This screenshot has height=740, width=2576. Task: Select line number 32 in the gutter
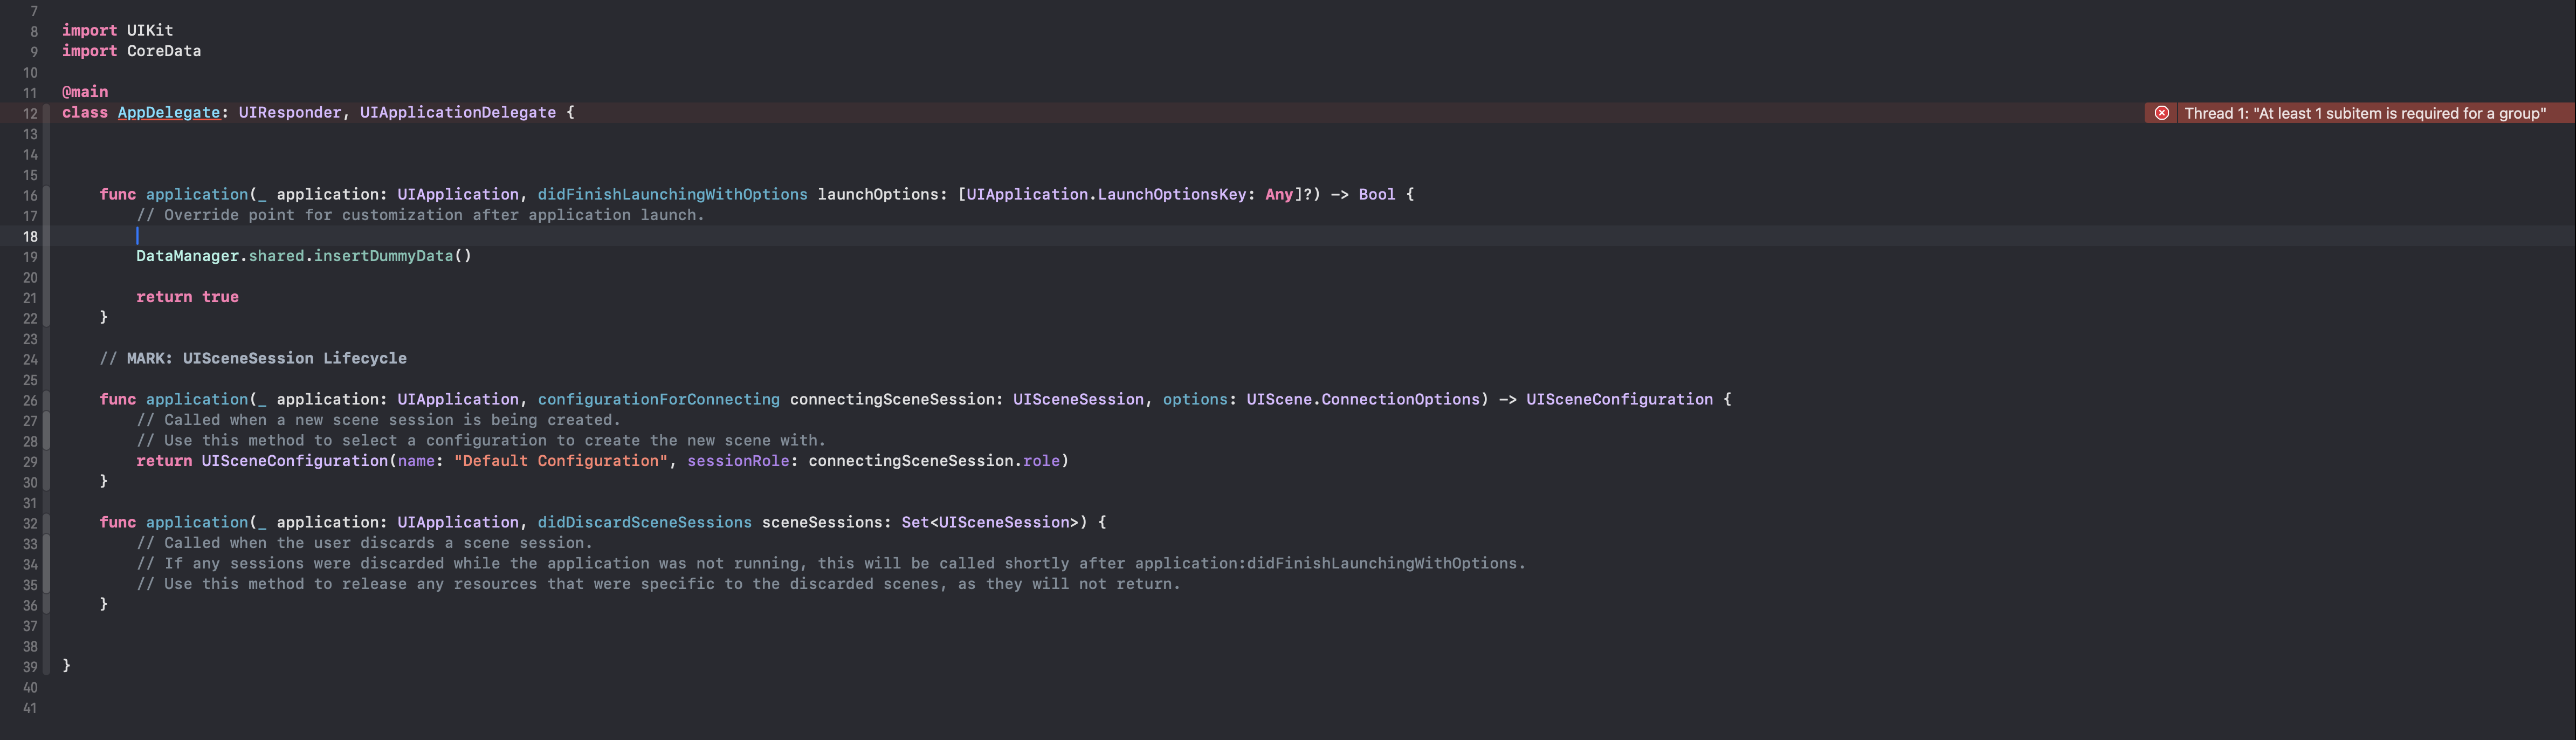(30, 523)
